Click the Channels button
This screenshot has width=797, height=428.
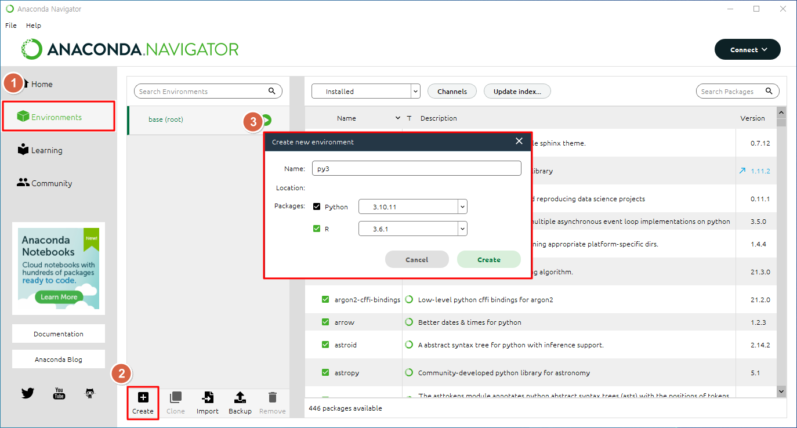pos(452,92)
